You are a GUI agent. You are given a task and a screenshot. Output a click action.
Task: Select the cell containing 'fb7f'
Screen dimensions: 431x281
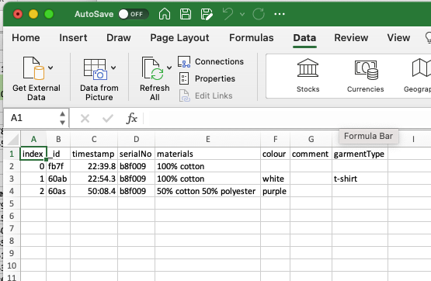click(58, 166)
